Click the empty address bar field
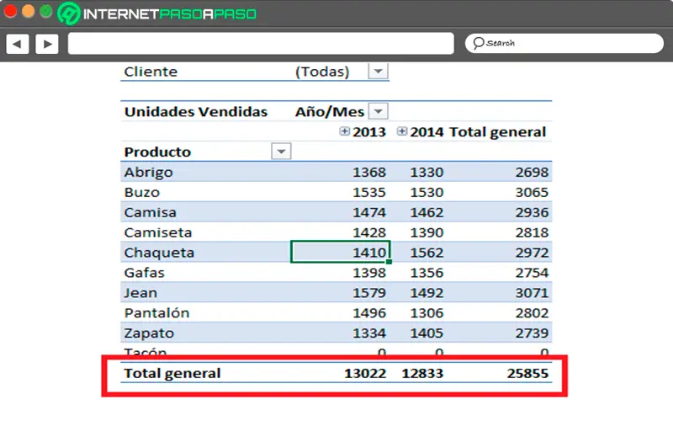Image resolution: width=673 pixels, height=421 pixels. 261,44
